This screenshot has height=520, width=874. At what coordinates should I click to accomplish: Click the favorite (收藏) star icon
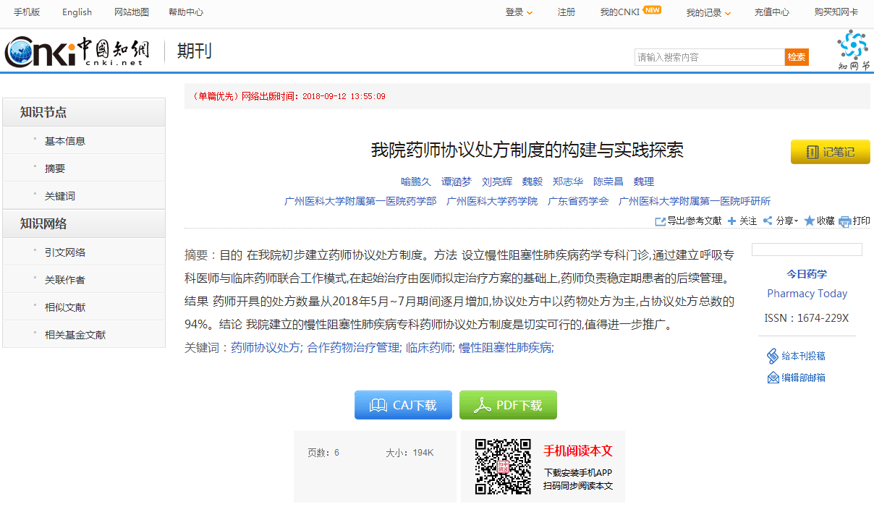tap(810, 221)
